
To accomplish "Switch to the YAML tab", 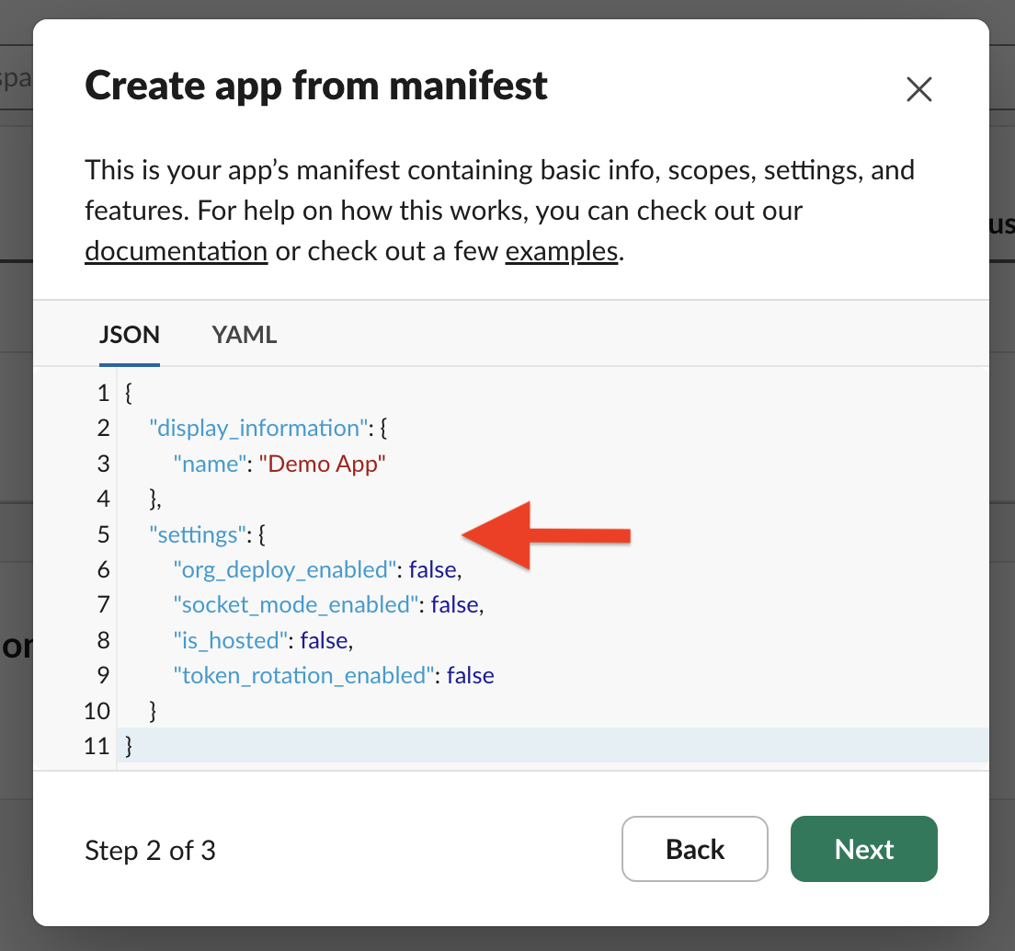I will (x=244, y=335).
